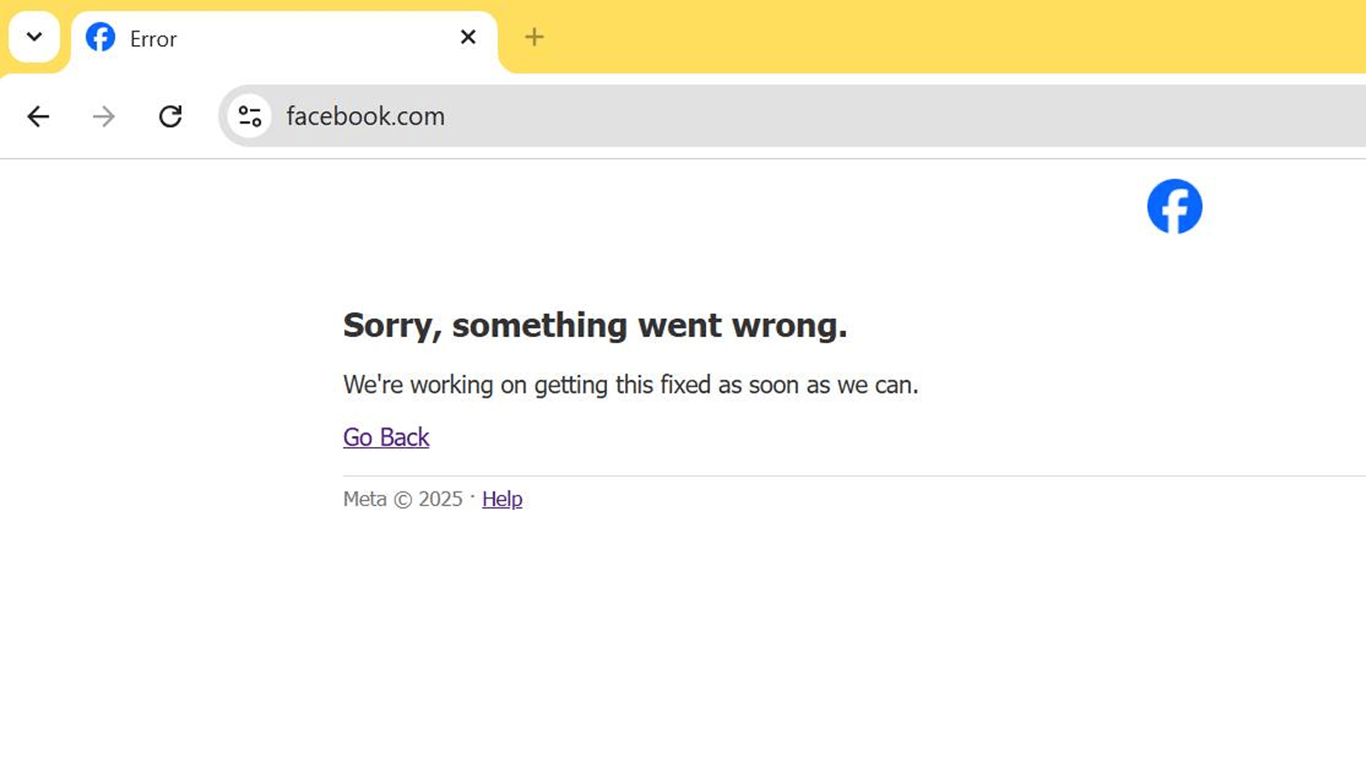Go back using the browser back arrow

click(38, 116)
